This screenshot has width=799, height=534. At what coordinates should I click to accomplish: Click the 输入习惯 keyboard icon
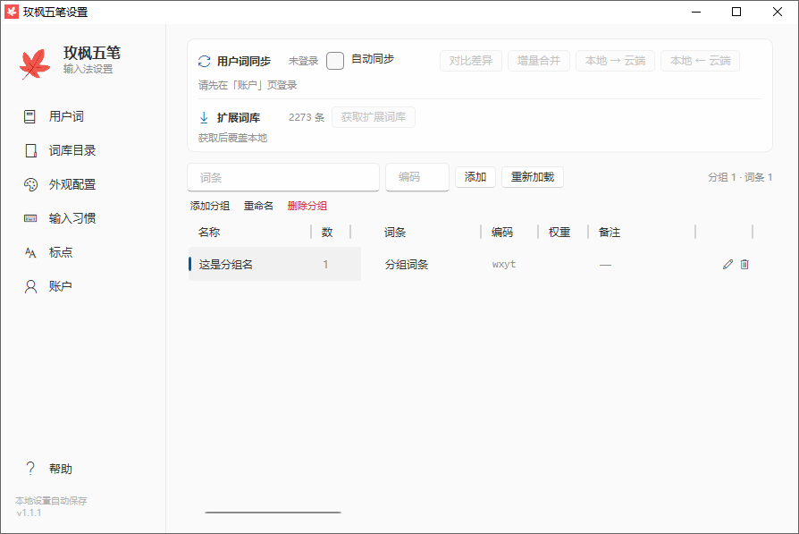pyautogui.click(x=30, y=218)
